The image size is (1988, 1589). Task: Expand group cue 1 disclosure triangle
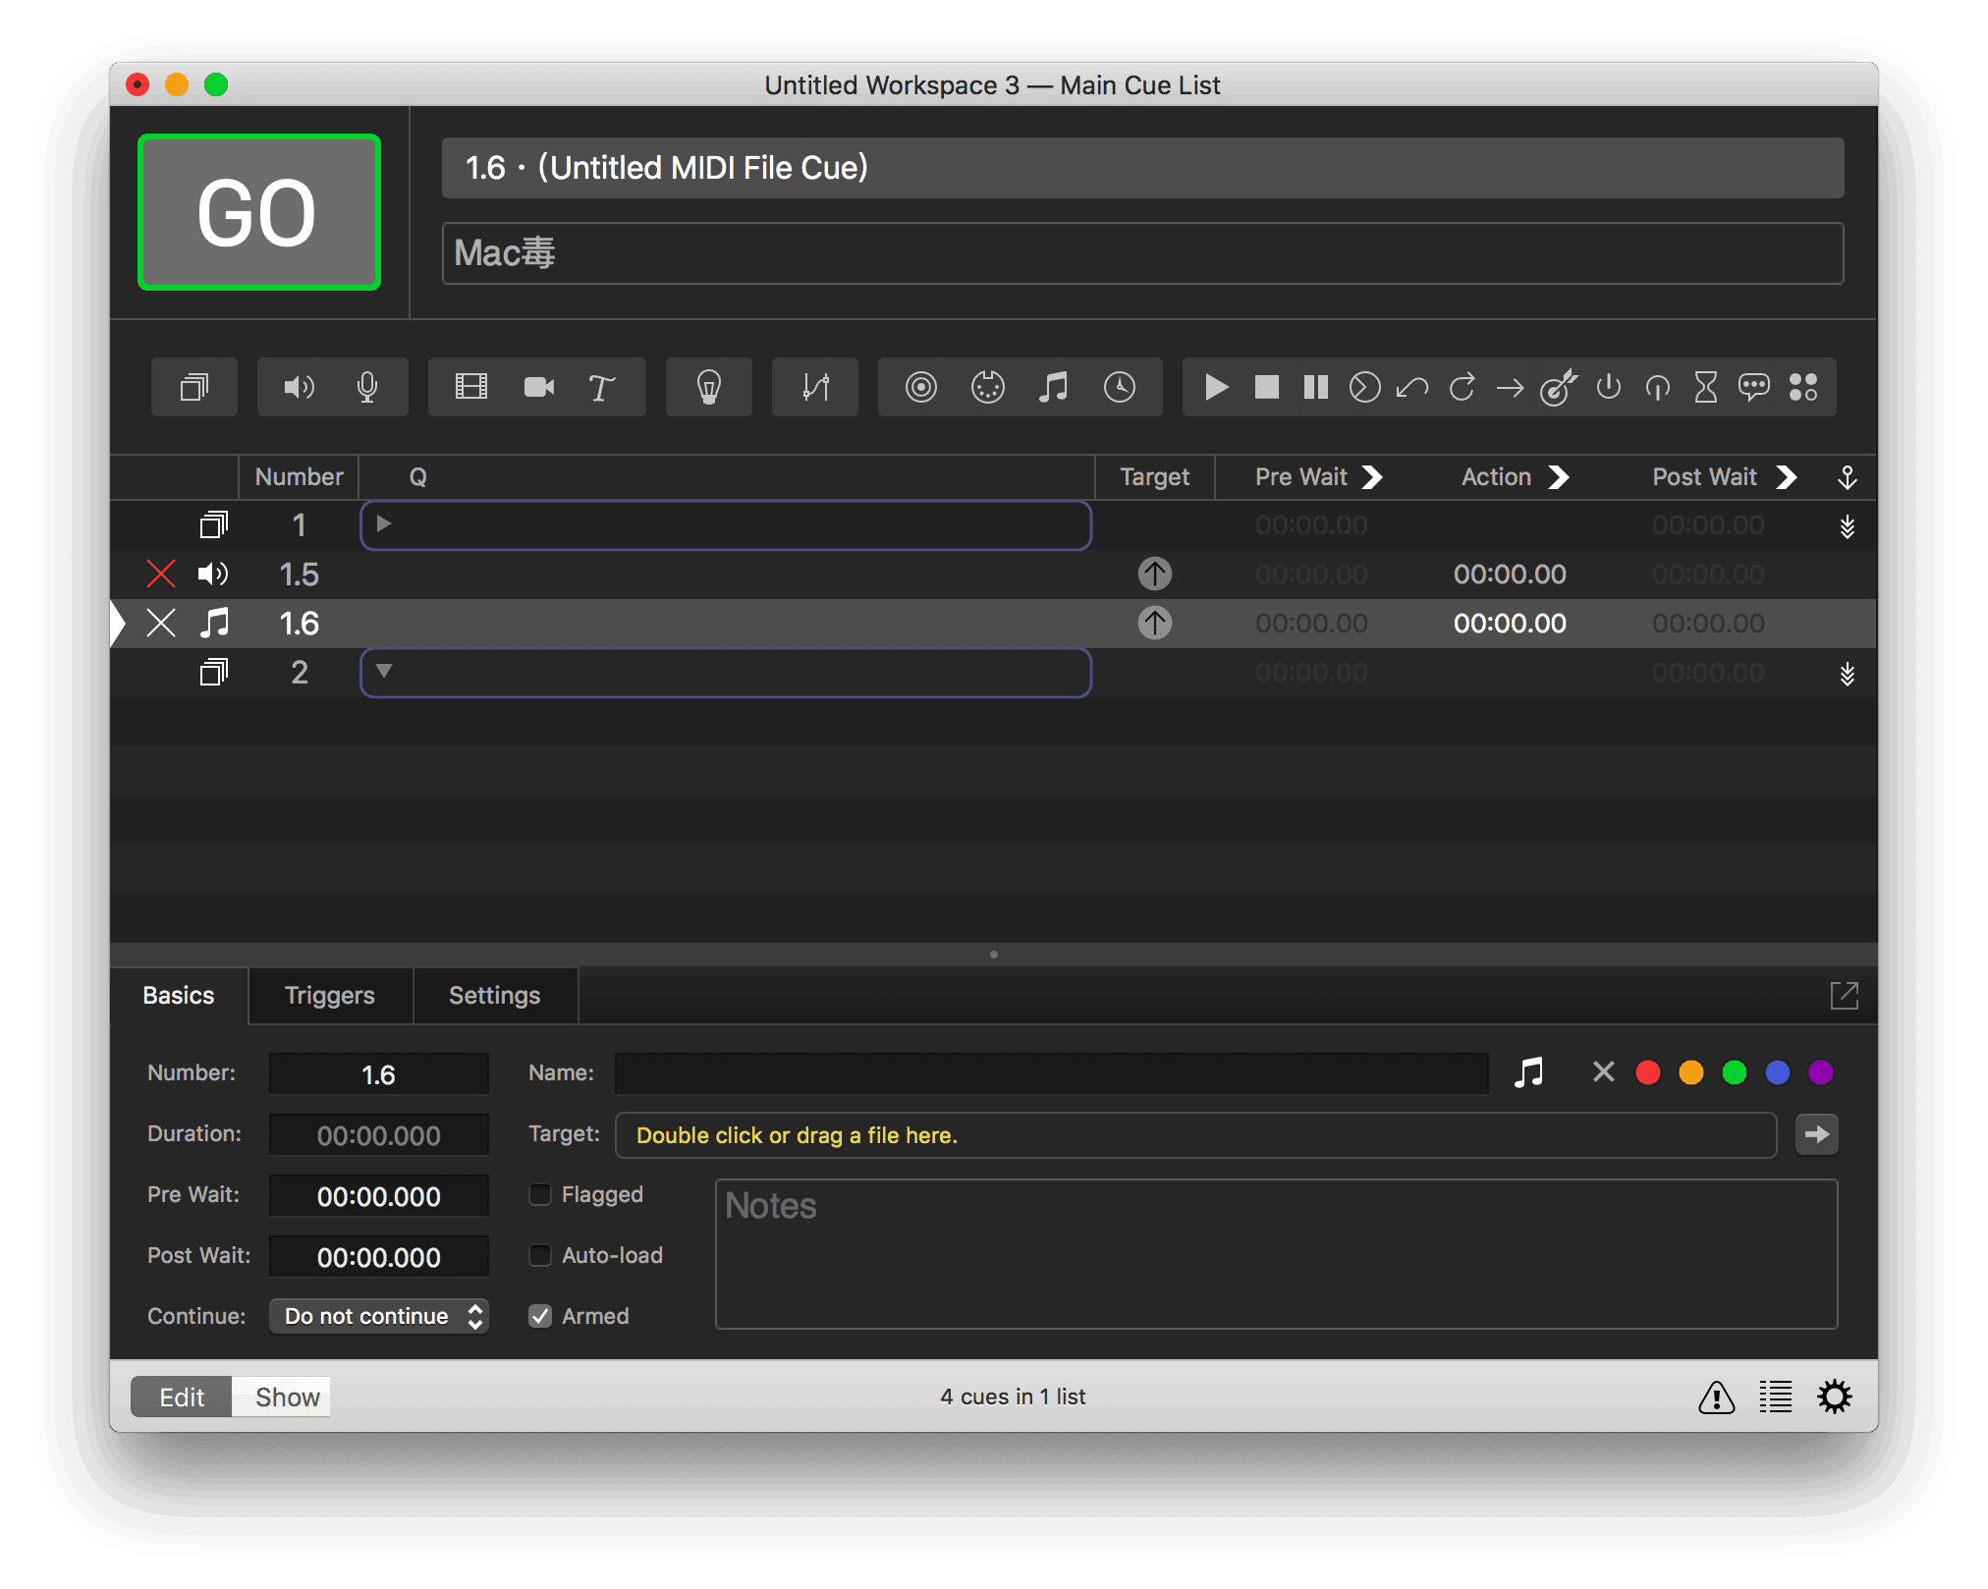[x=384, y=524]
